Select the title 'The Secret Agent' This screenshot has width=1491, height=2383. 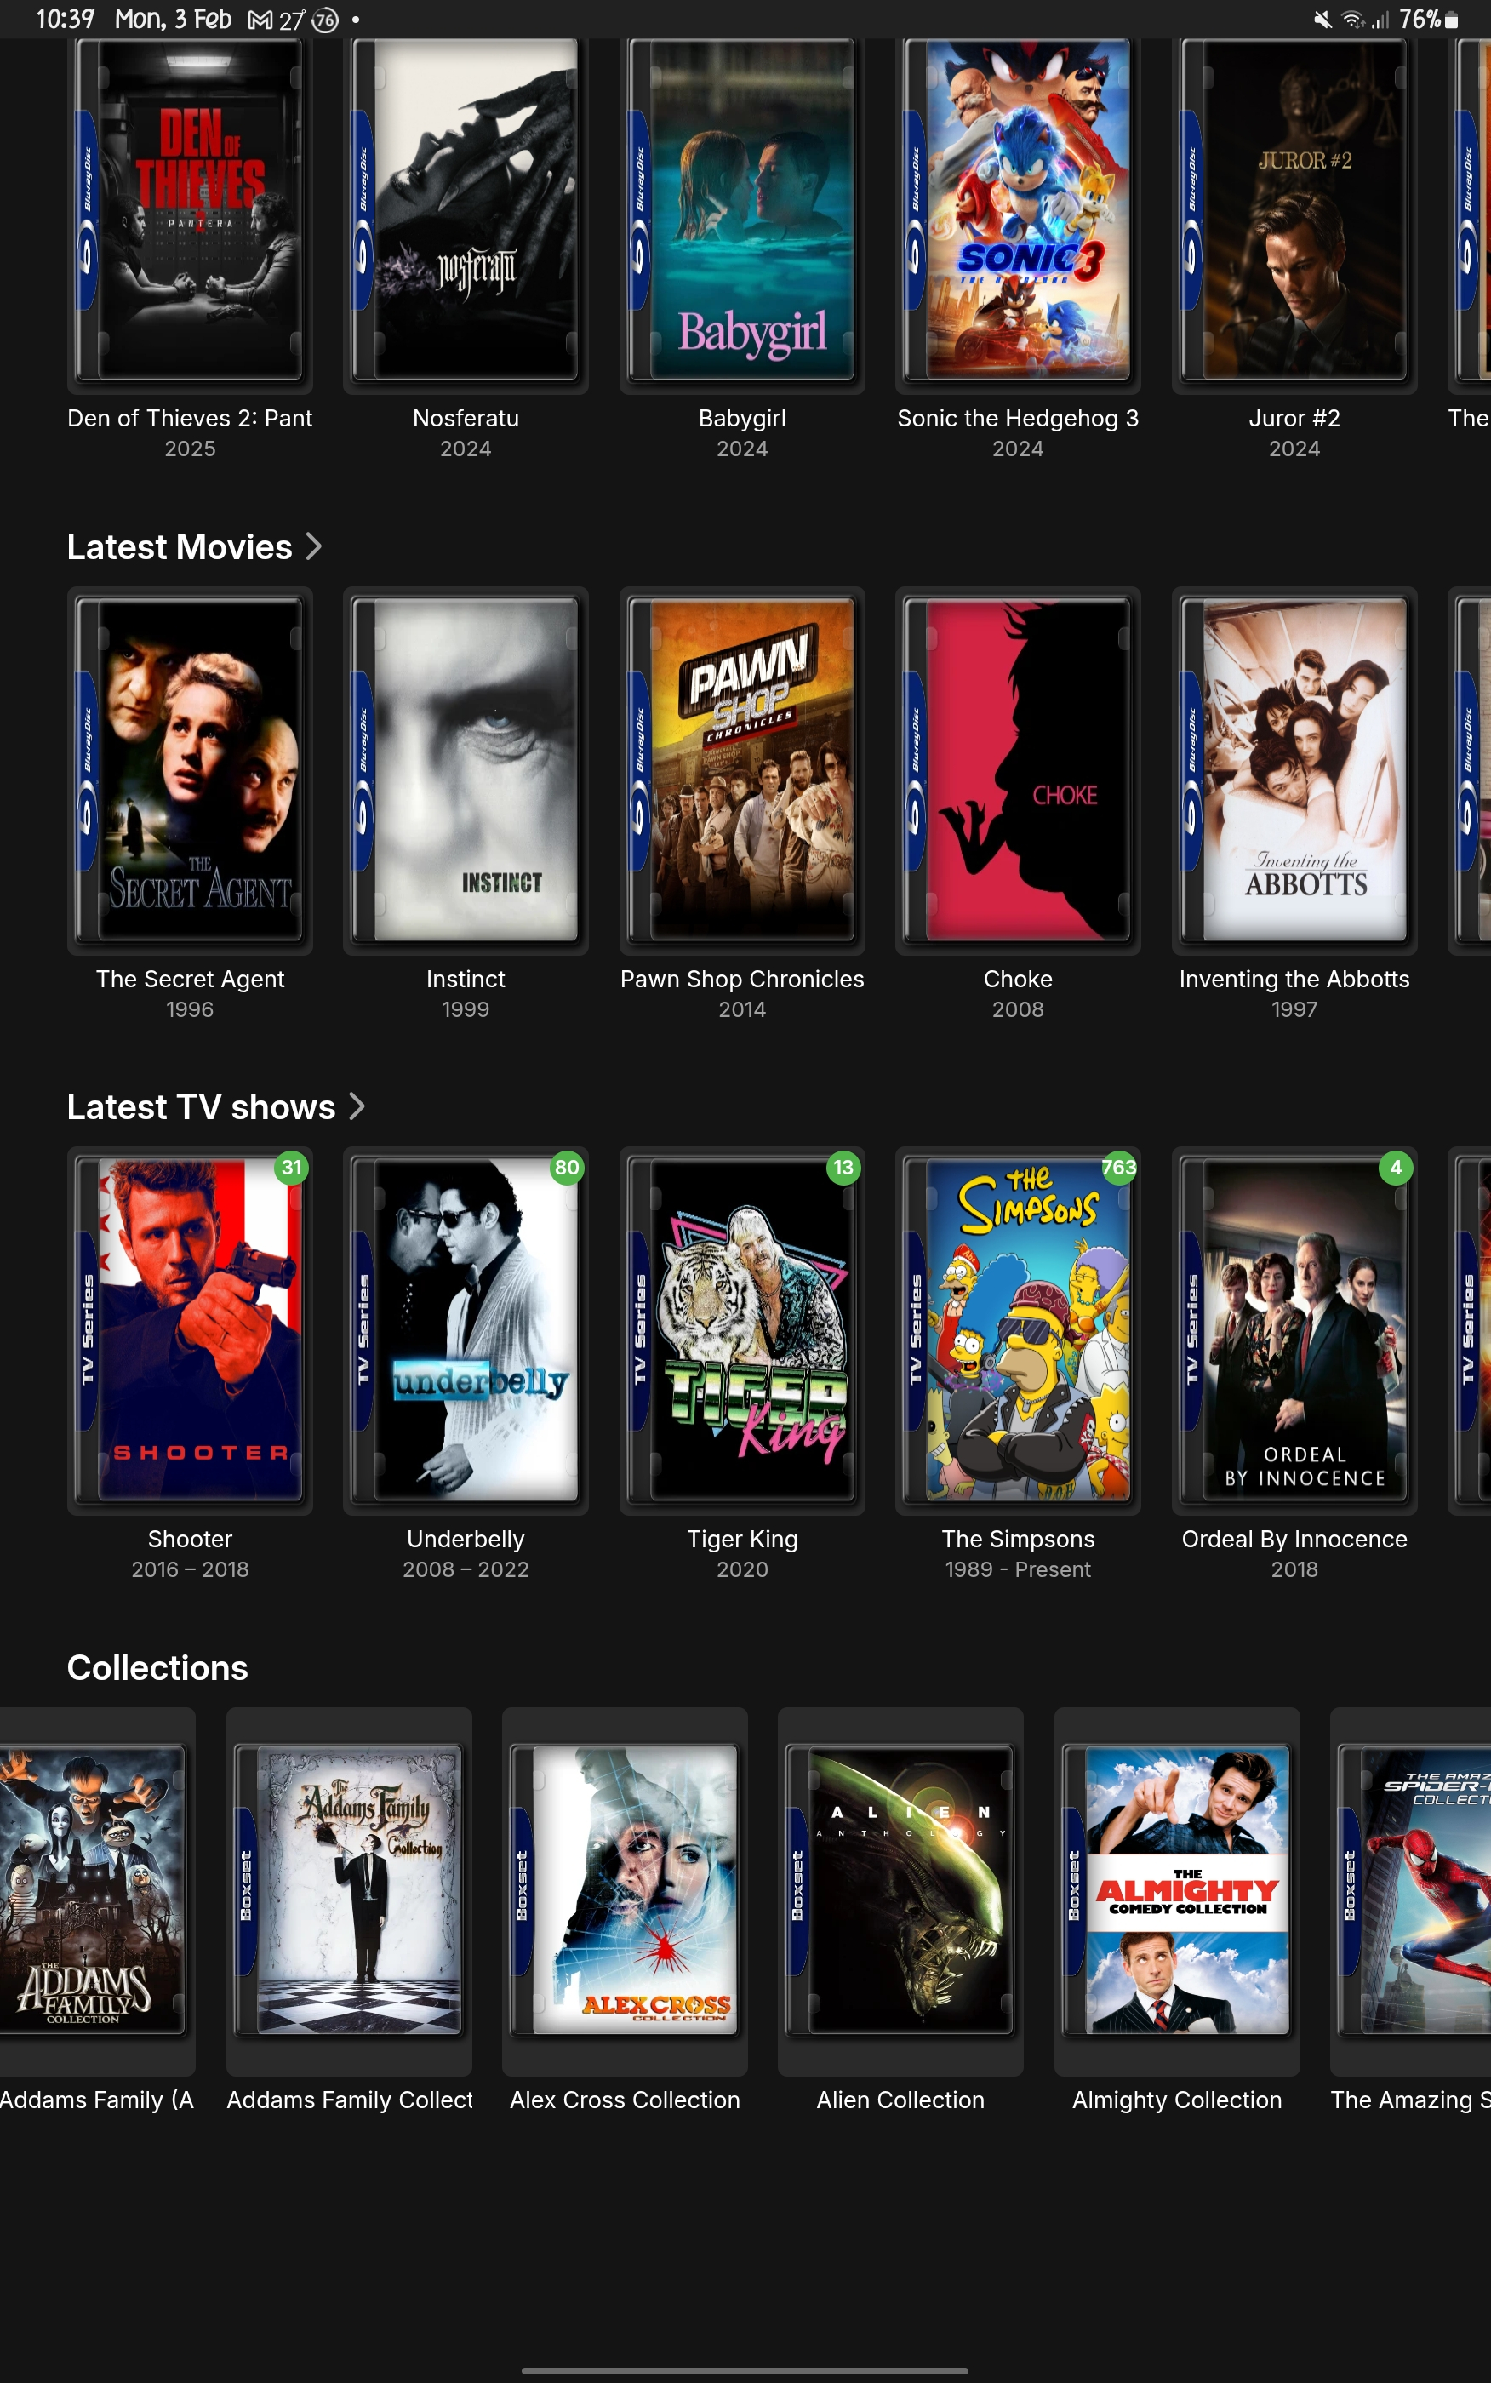point(191,979)
